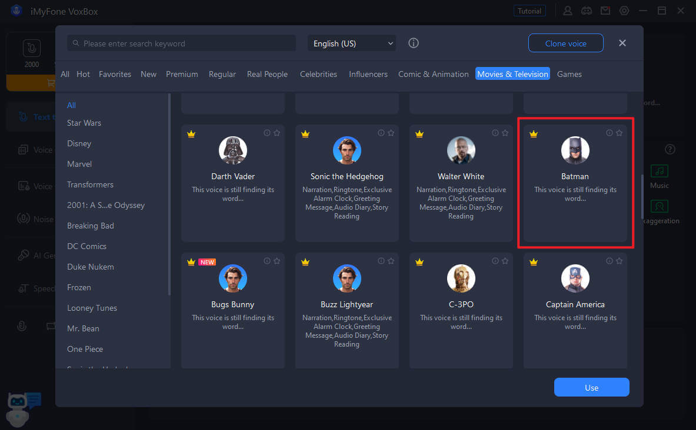Viewport: 696px width, 430px height.
Task: Select Disney in the sidebar list
Action: tap(79, 143)
